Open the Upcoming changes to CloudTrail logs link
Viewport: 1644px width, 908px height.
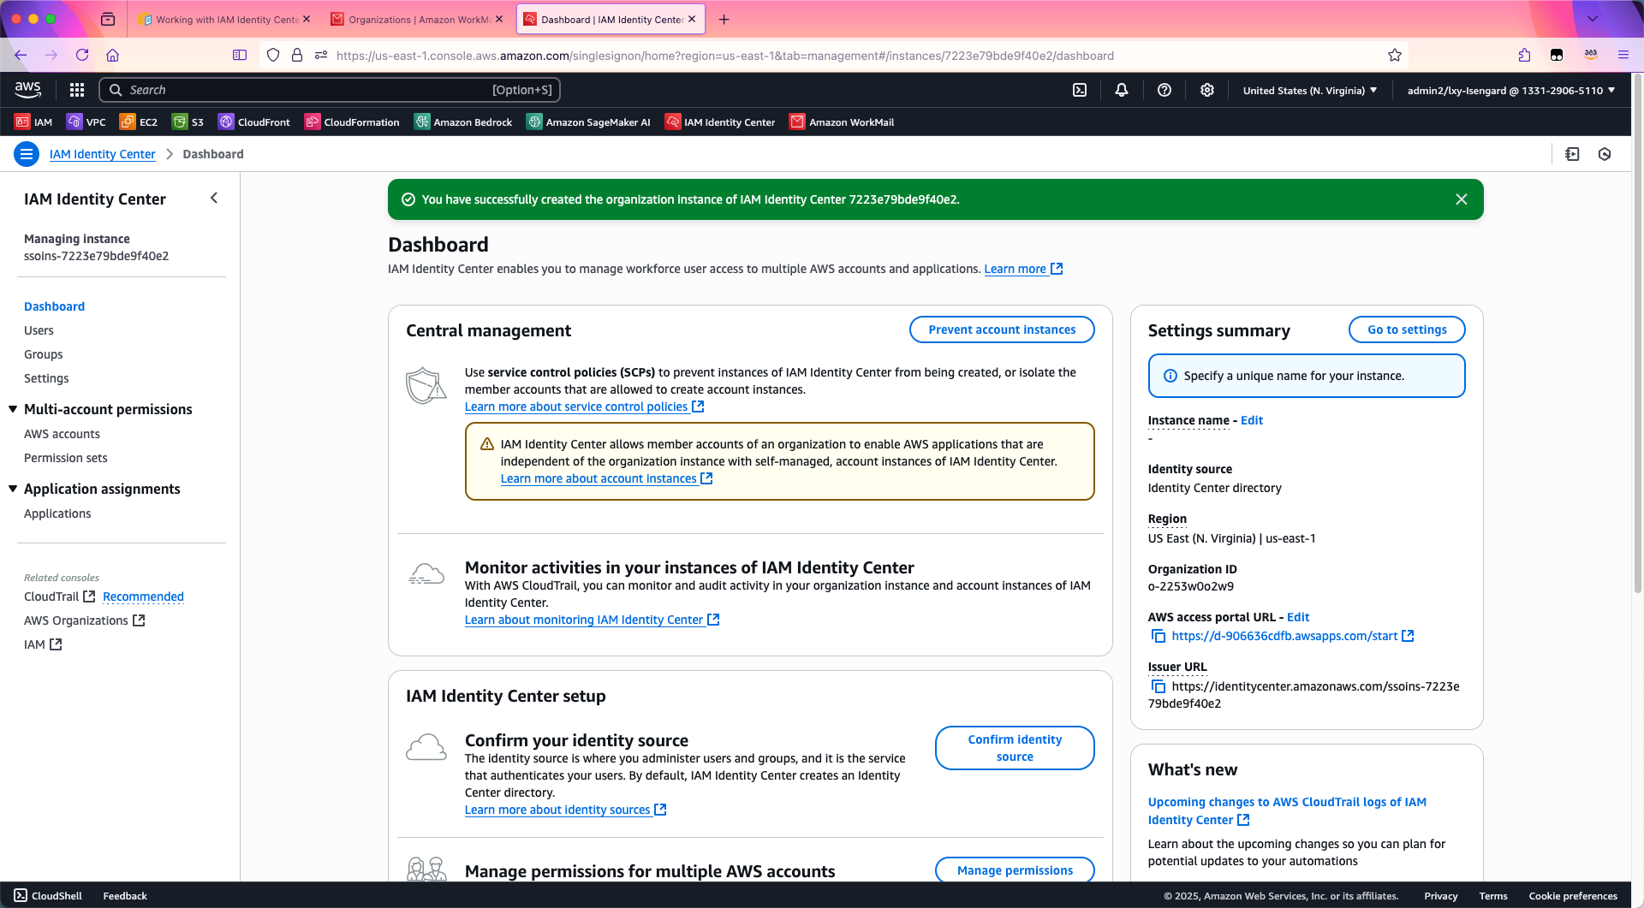tap(1287, 810)
